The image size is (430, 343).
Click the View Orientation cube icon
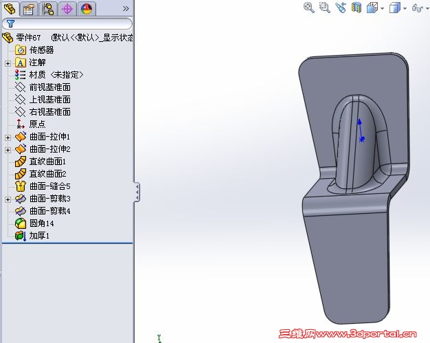click(x=372, y=8)
